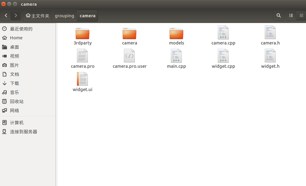This screenshot has height=186, width=306.
Task: Switch to list view
Action: (291, 16)
